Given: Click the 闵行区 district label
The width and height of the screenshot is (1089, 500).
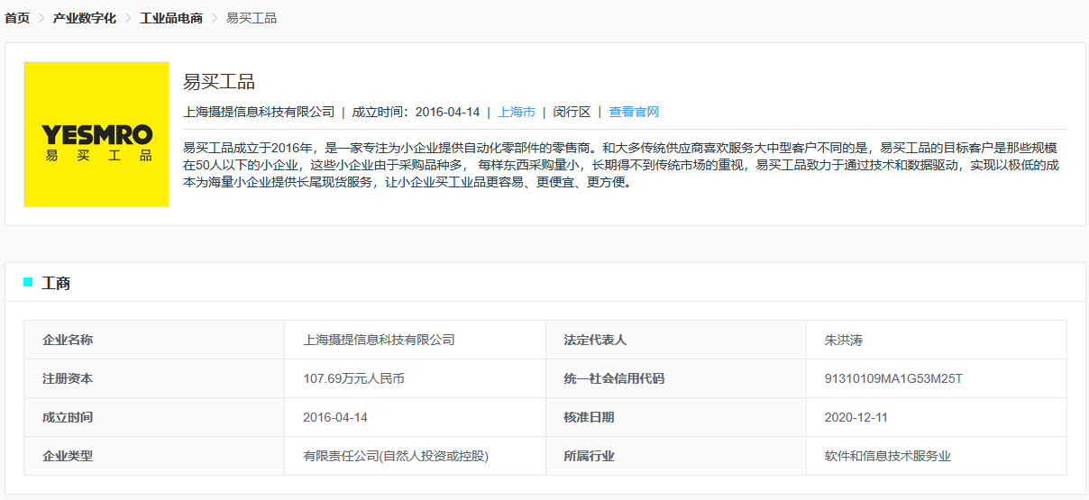Looking at the screenshot, I should click(x=572, y=112).
